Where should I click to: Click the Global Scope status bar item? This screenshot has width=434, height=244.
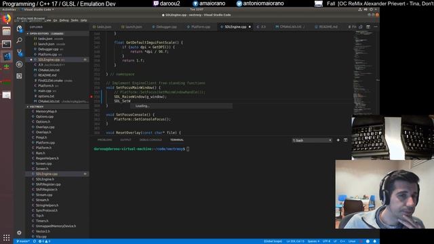273,241
